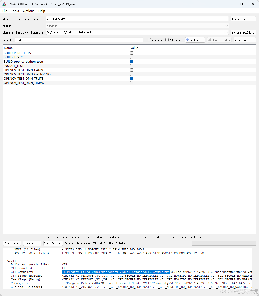Minimize the CMake window
Image resolution: width=259 pixels, height=296 pixels.
230,4
